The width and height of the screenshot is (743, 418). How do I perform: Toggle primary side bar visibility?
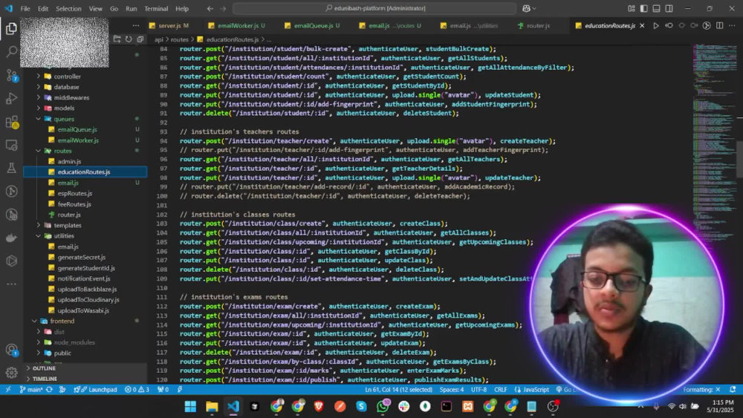pos(643,8)
